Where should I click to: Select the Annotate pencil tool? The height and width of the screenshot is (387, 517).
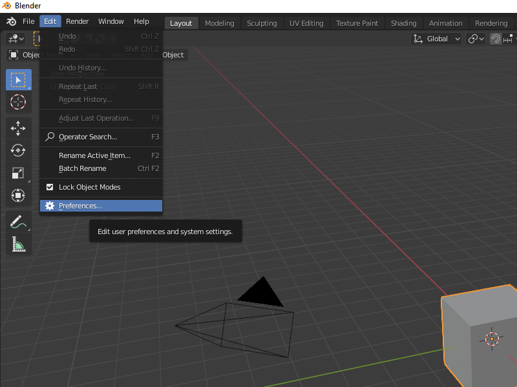tap(19, 221)
